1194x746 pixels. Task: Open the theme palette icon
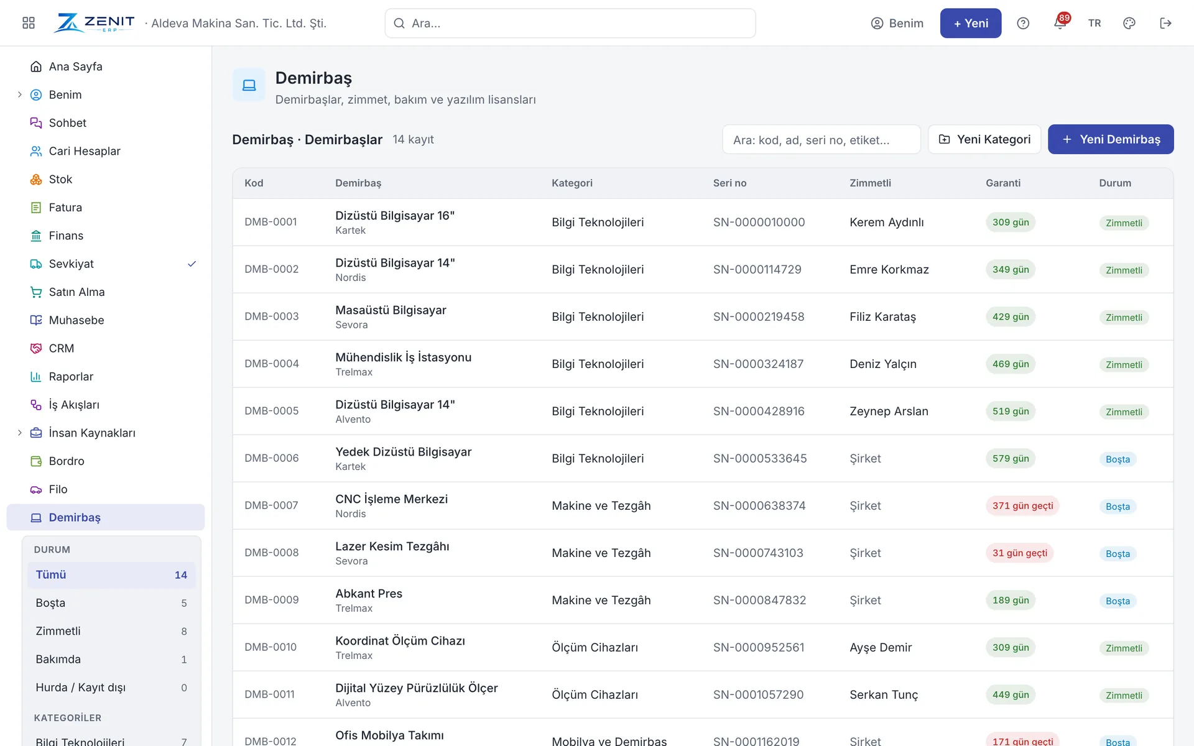1129,23
